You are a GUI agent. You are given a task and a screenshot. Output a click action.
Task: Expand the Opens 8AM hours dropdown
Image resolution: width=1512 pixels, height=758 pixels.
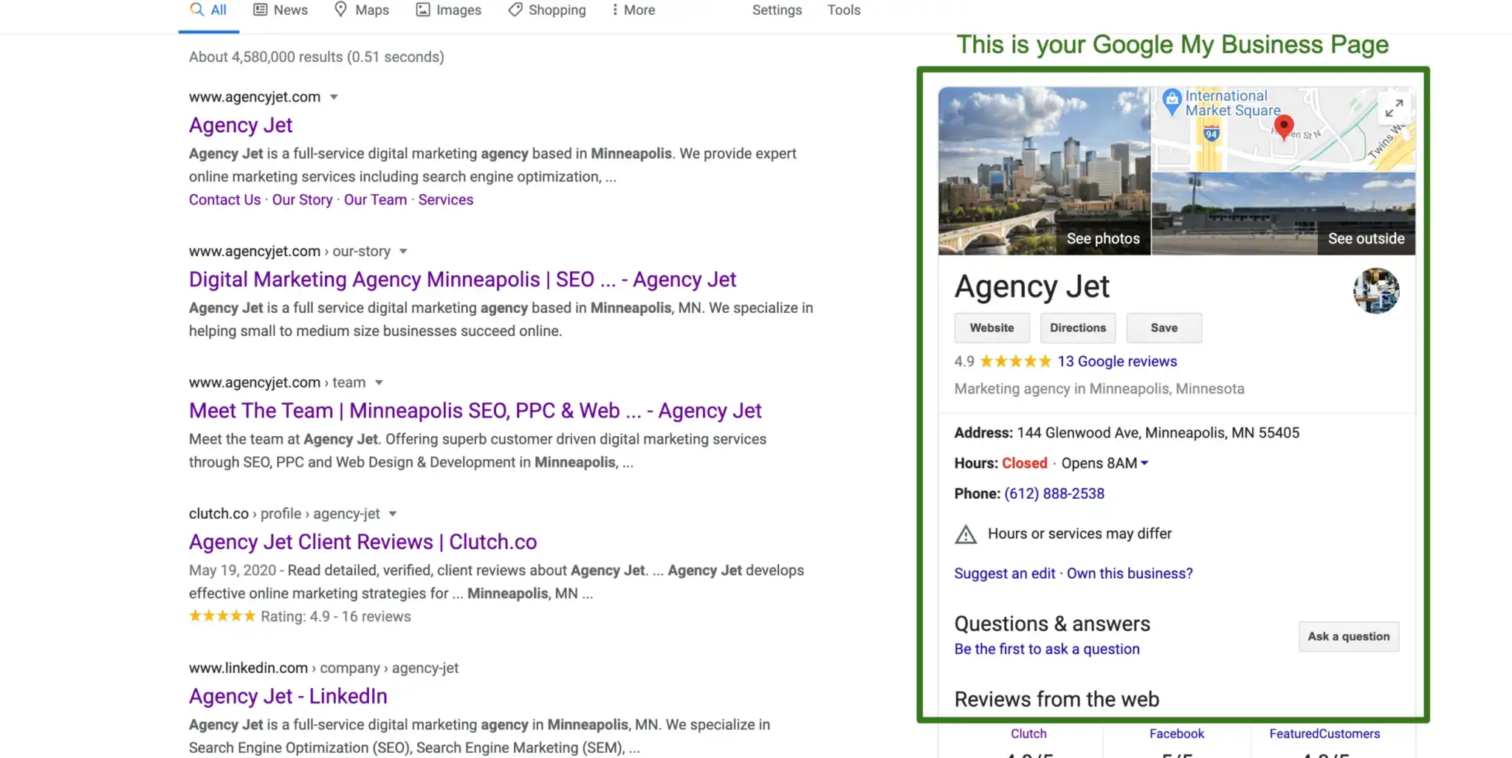[x=1144, y=464]
